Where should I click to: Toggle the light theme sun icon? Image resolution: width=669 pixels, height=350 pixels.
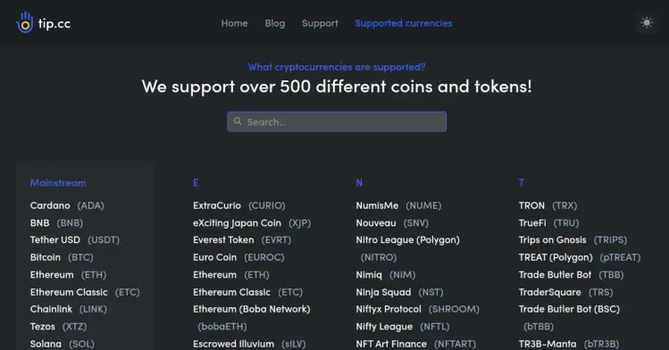click(x=647, y=22)
